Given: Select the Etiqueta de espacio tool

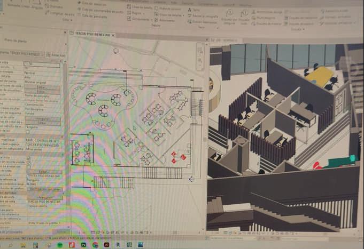Looking at the screenshot, I should pyautogui.click(x=299, y=23).
